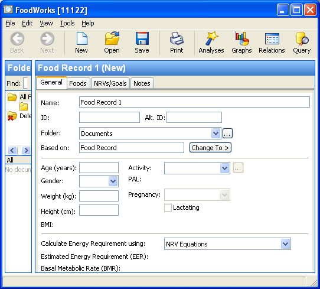Tick the Lactating checkbox

point(168,207)
